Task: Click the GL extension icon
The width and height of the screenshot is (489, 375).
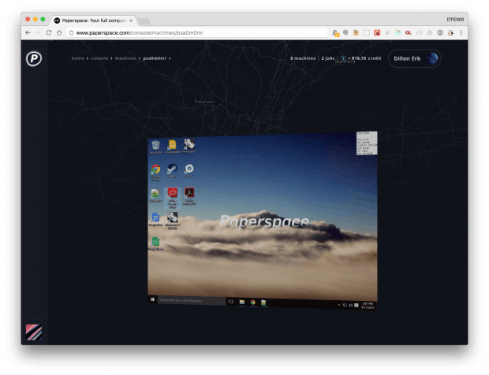Action: click(409, 33)
